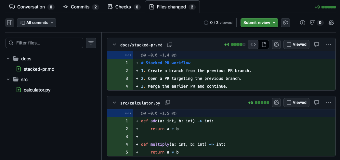Viewport: 340px width, 160px height.
Task: Show rich diff for stacked-pr.md
Action: (x=264, y=44)
